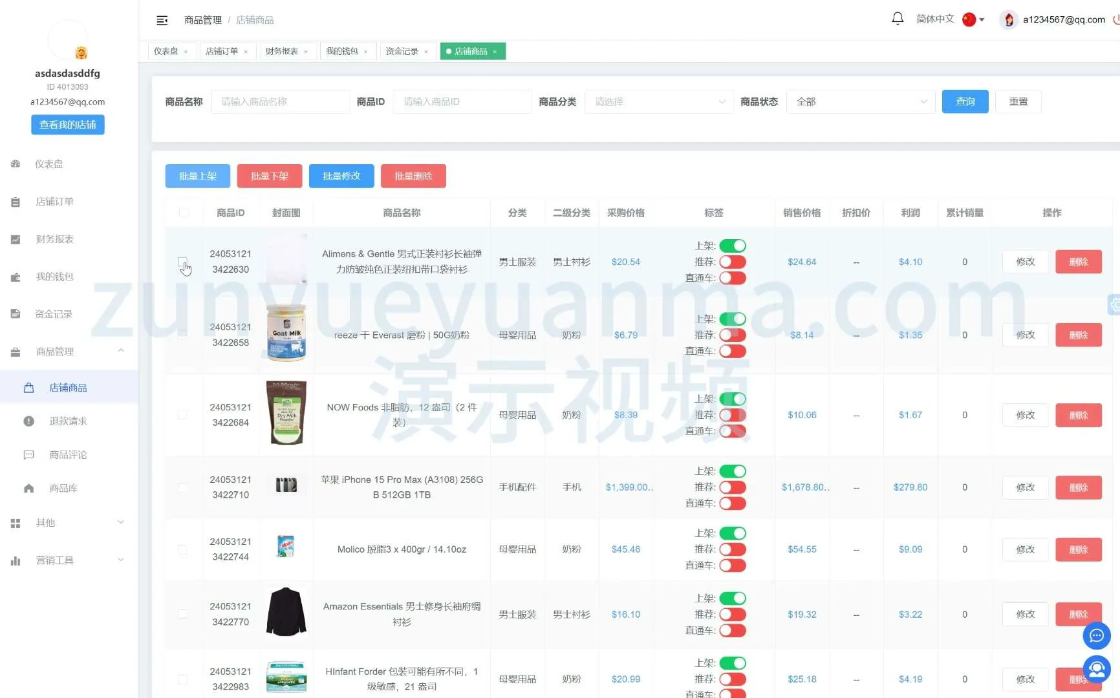Open the 商品分类 dropdown
The width and height of the screenshot is (1120, 698).
pos(658,102)
